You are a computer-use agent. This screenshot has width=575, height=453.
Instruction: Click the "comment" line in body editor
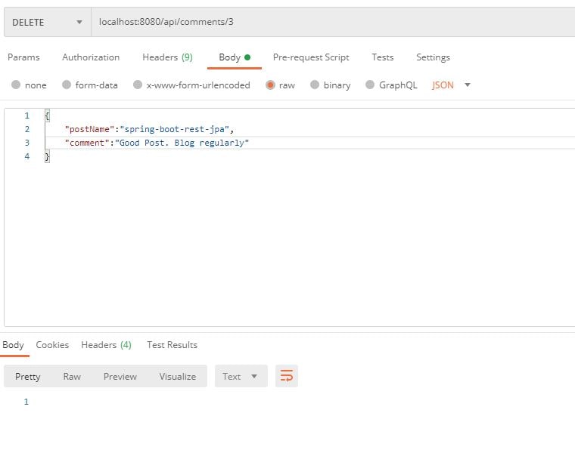click(157, 143)
